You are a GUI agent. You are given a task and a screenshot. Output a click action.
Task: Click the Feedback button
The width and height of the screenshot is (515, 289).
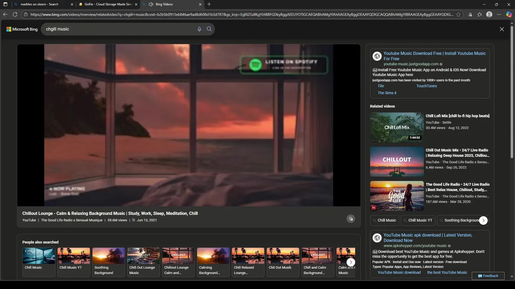pyautogui.click(x=488, y=276)
